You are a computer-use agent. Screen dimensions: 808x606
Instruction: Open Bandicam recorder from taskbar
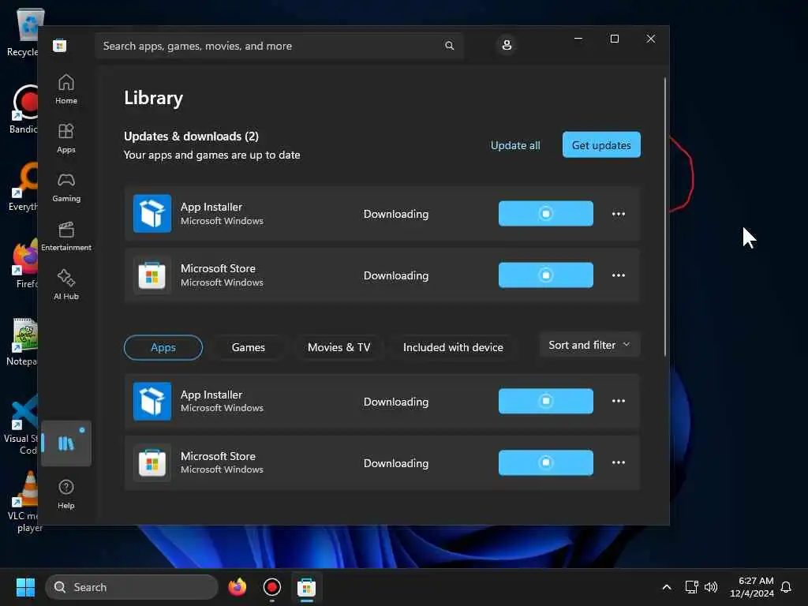point(271,587)
